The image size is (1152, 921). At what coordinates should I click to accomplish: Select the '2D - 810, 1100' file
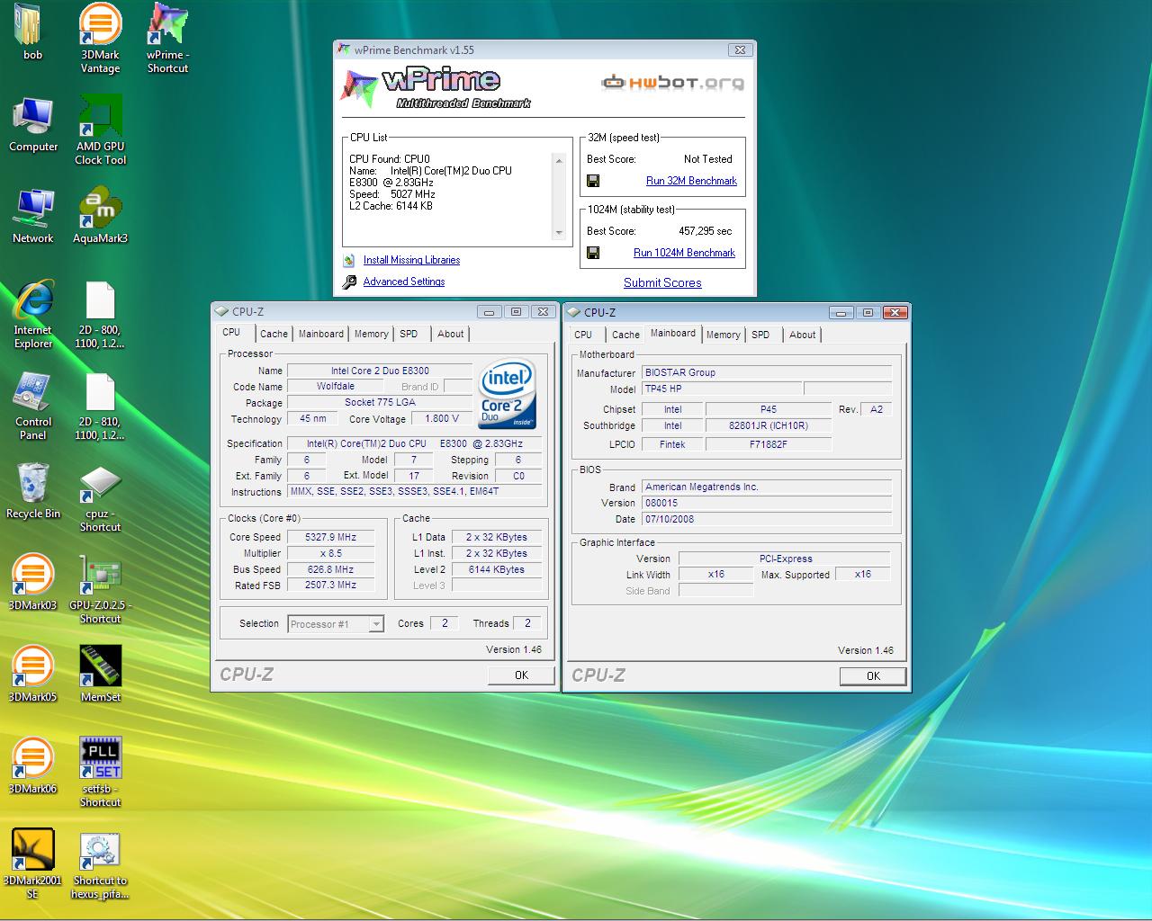(x=100, y=407)
